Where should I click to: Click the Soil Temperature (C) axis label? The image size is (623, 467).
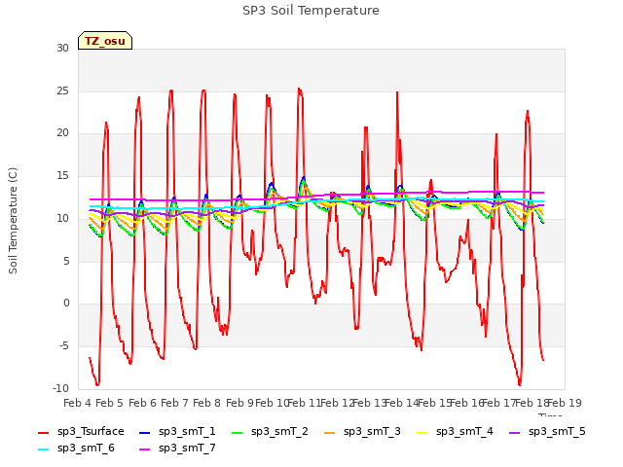(x=13, y=221)
